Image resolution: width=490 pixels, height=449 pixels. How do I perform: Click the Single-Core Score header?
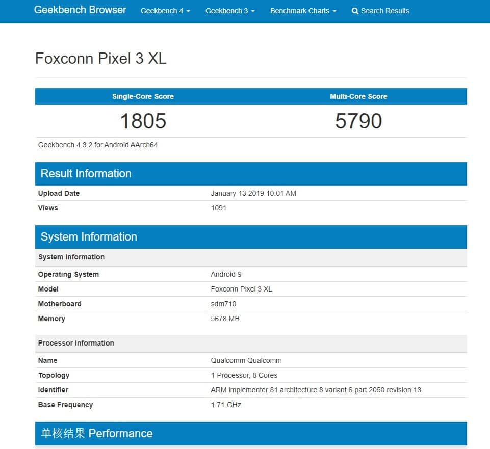tap(143, 96)
